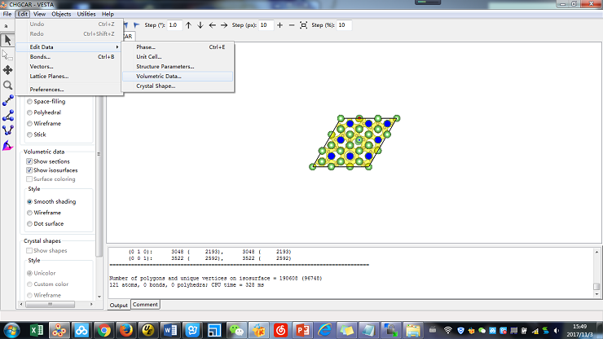Select Polyhedral display style
Viewport: 603px width, 339px height.
pos(30,112)
